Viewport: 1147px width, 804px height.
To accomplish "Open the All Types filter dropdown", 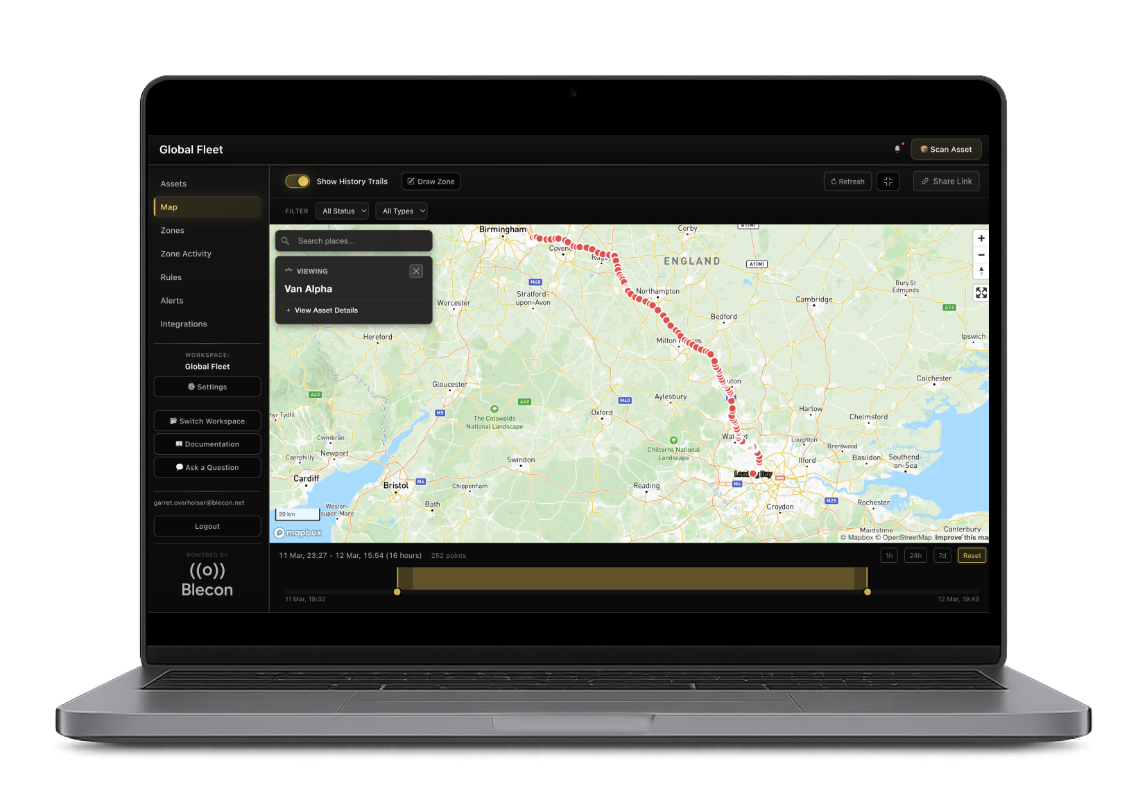I will pyautogui.click(x=401, y=211).
